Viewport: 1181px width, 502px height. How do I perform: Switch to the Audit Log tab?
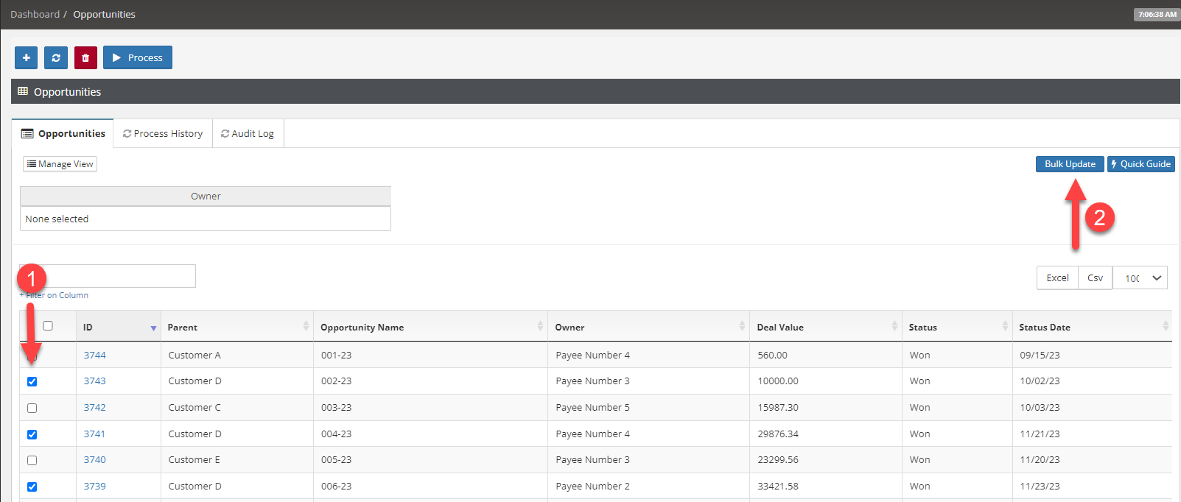tap(248, 133)
